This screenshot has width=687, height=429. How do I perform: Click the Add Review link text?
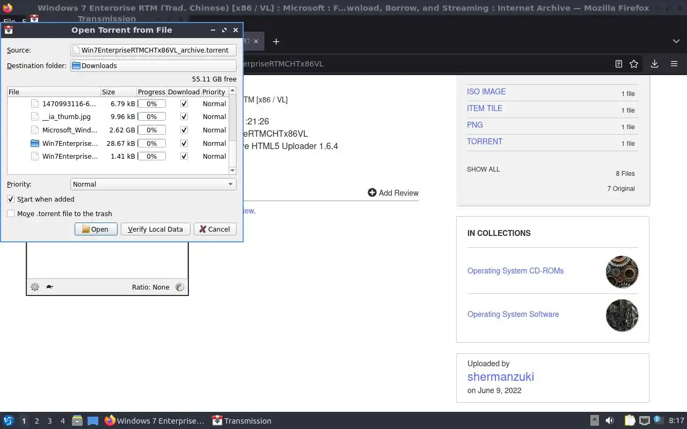pos(399,193)
